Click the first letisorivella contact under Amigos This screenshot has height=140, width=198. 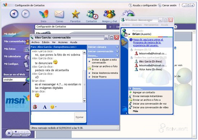[x=151, y=53]
